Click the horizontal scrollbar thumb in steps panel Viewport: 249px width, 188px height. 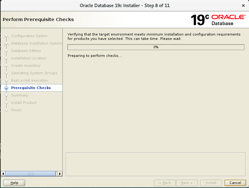click(x=30, y=174)
